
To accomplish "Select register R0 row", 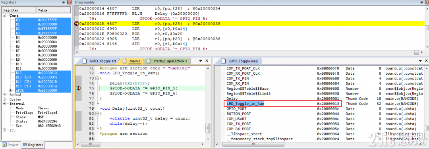I will pos(43,20).
